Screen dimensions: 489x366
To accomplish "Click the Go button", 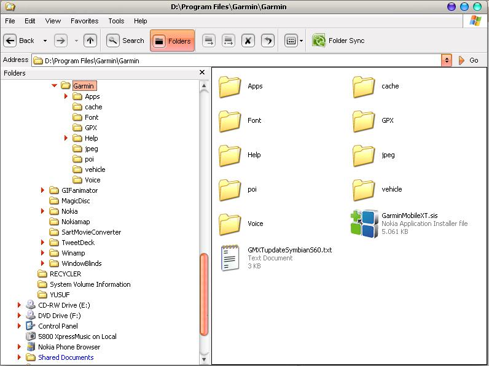I will point(468,60).
